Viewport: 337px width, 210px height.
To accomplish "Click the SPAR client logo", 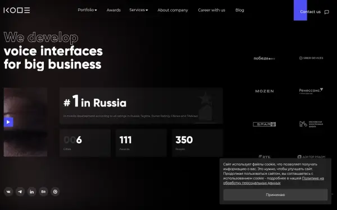I will (265, 124).
